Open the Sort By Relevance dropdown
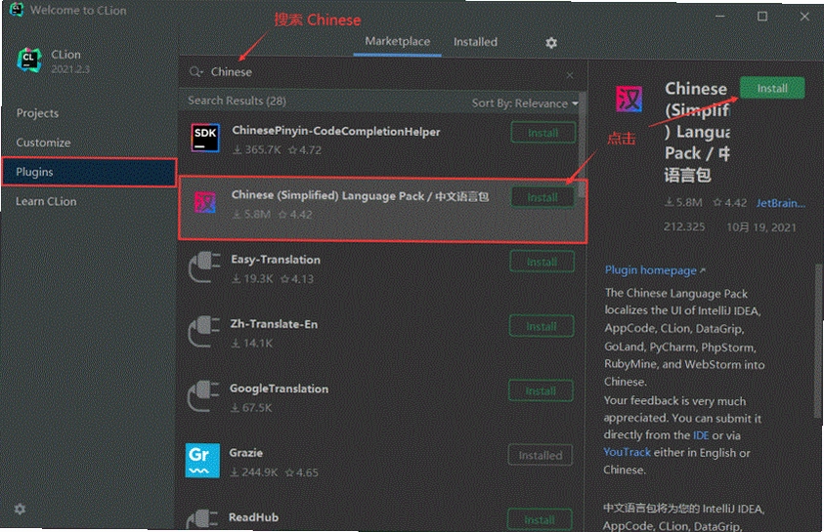Image resolution: width=824 pixels, height=532 pixels. tap(525, 103)
